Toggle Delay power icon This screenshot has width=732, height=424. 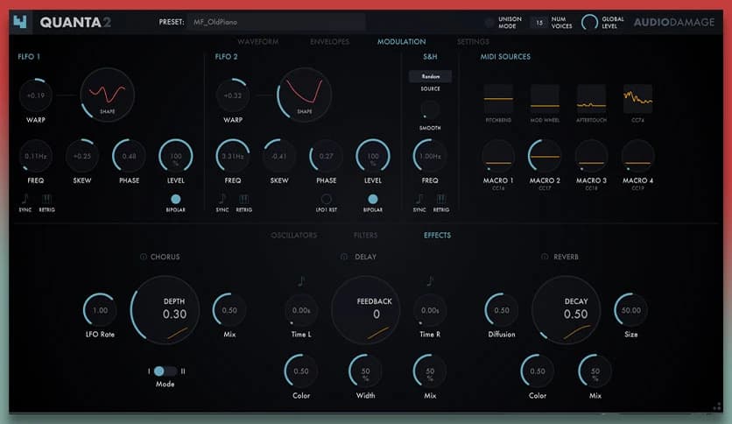coord(344,257)
